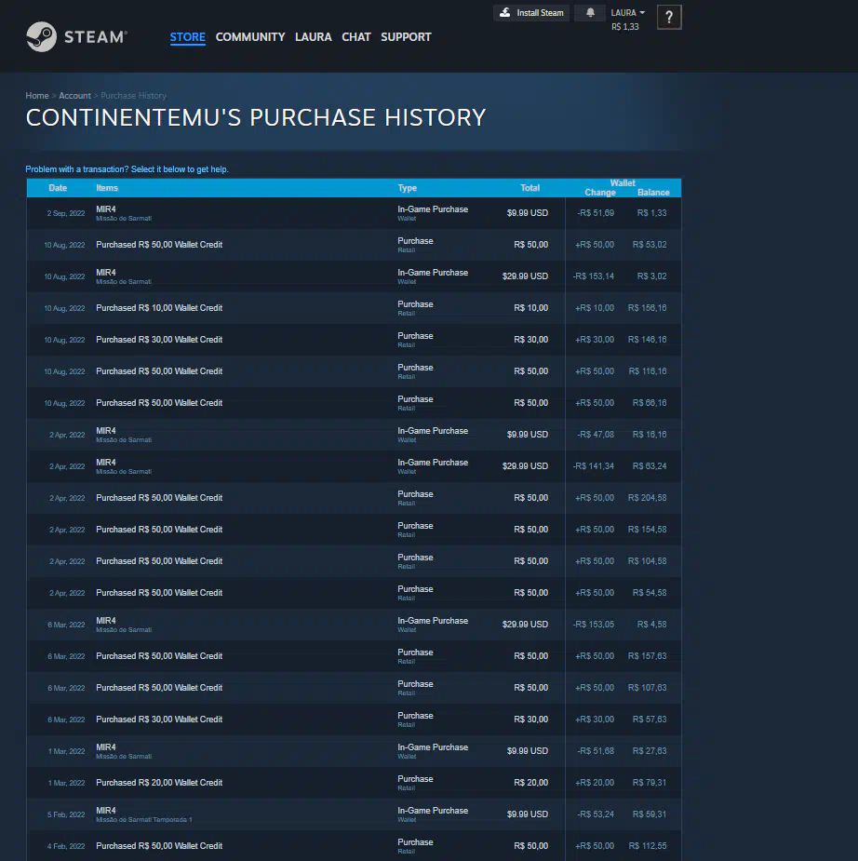Image resolution: width=858 pixels, height=861 pixels.
Task: Select the 2 Sep, 2022 MIR4 transaction
Action: pyautogui.click(x=354, y=213)
